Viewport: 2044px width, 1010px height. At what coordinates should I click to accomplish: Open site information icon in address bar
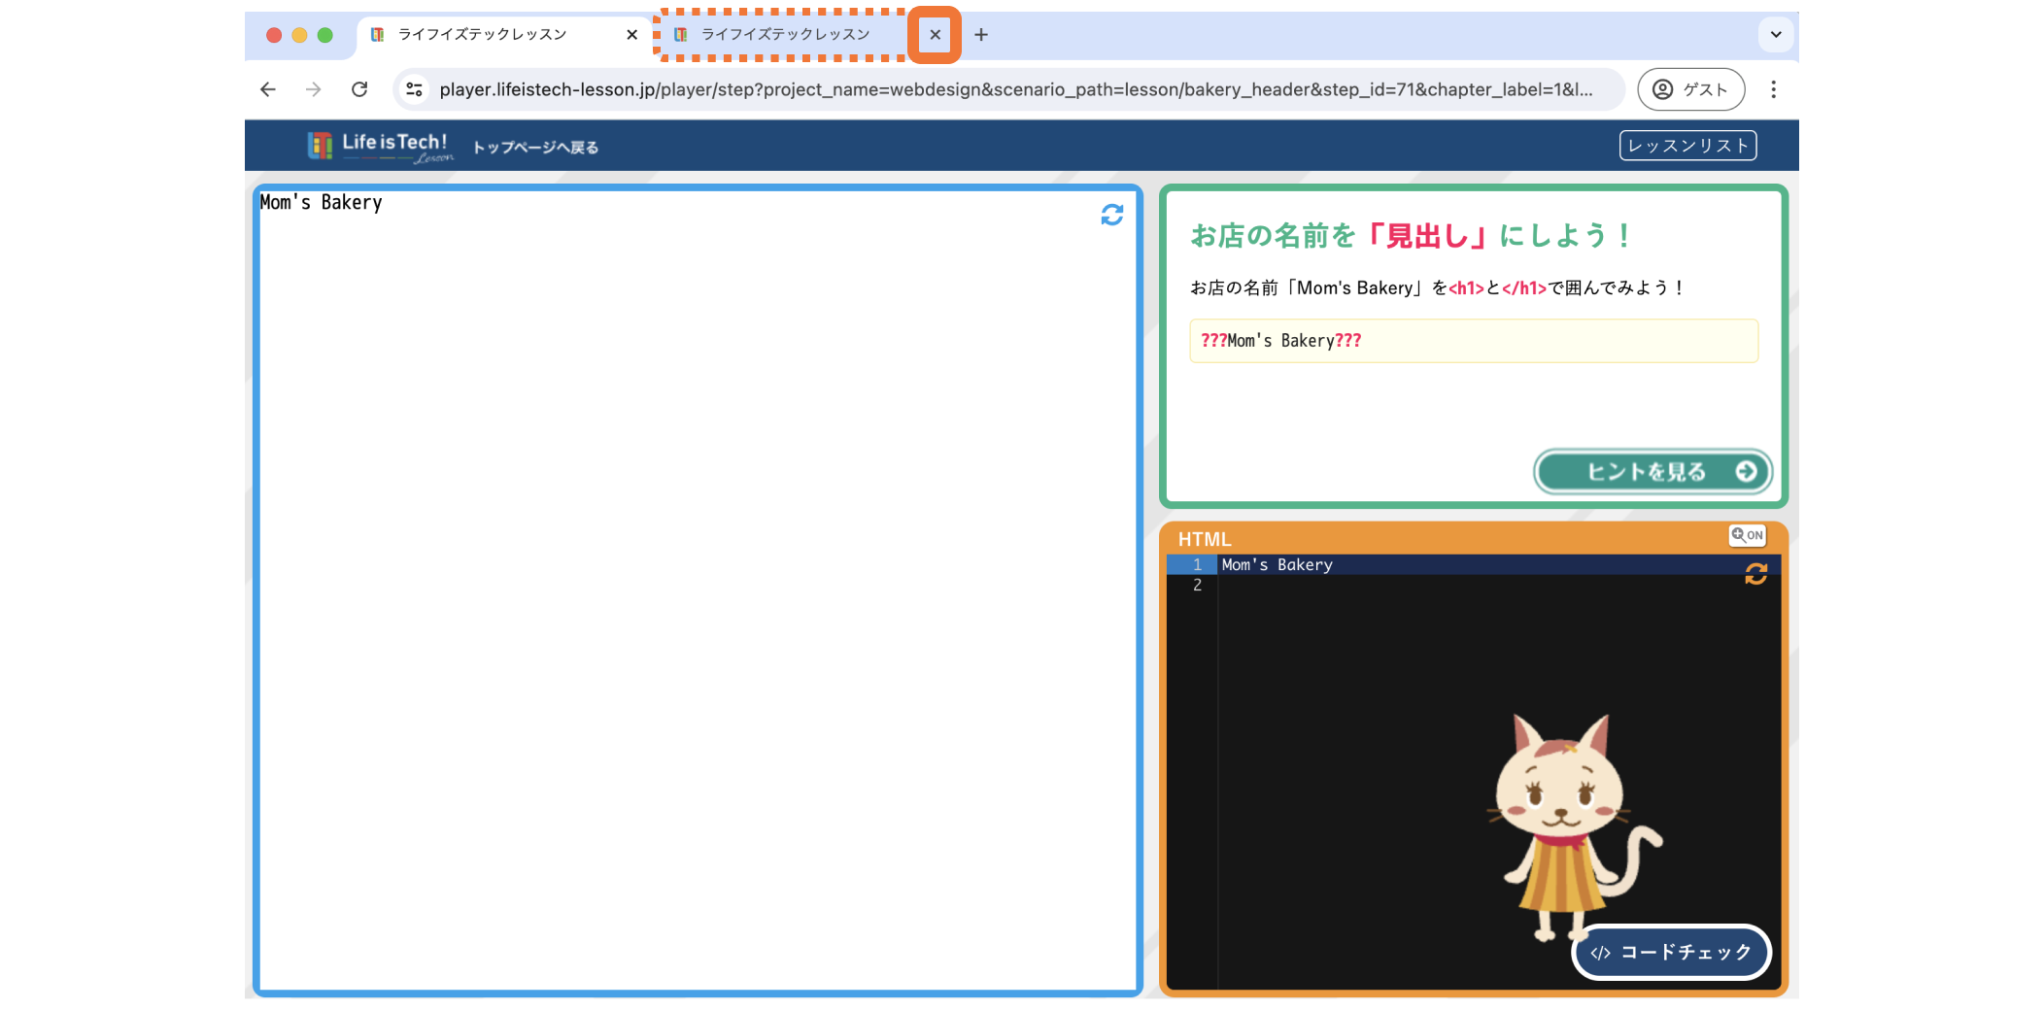coord(414,89)
